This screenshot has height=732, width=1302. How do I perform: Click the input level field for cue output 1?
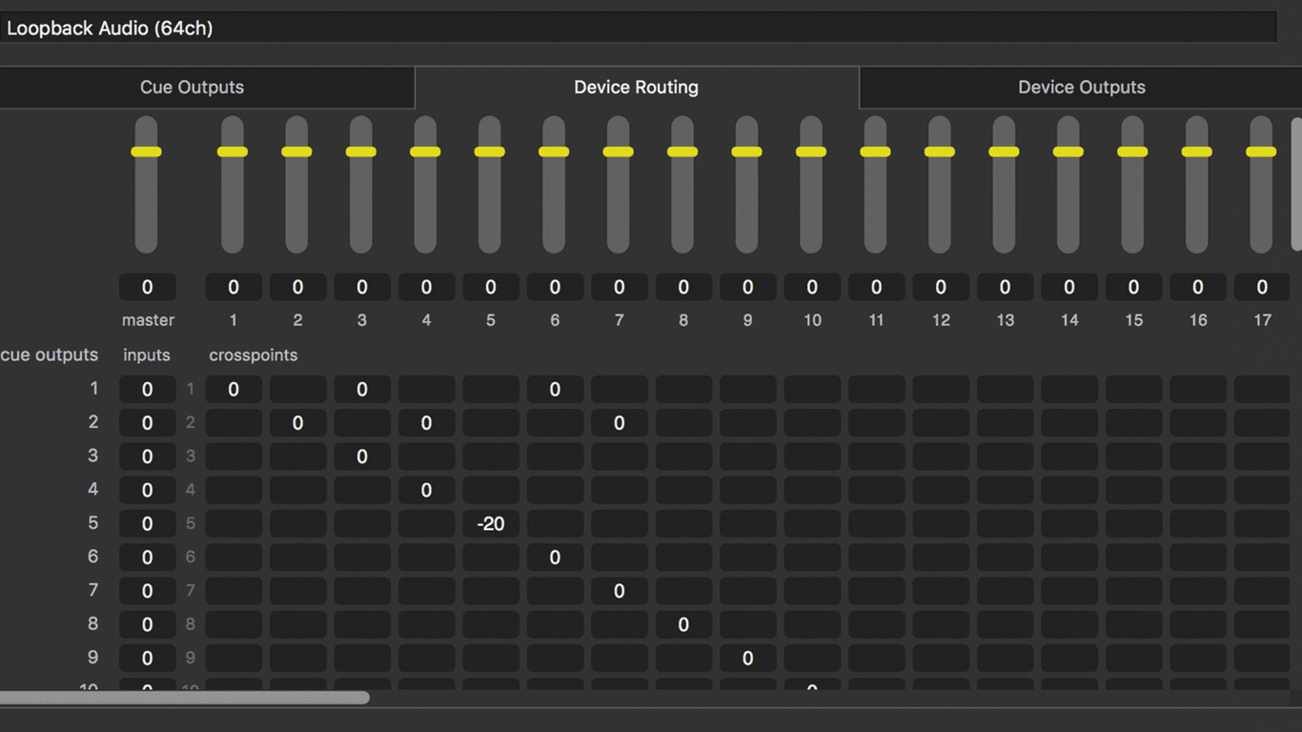[x=147, y=389]
